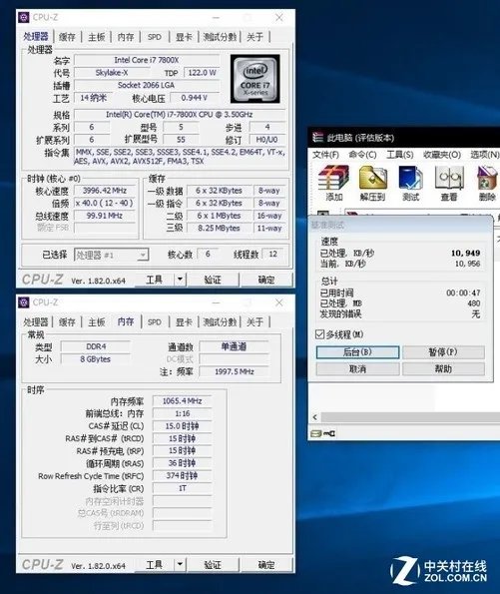Screen dimensions: 500x594
Task: Click the TDP value 122.0 W
Action: (202, 72)
